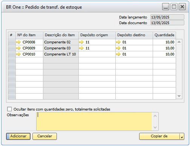
Task: Click Observações scrollbar down arrow
Action: tap(155, 128)
